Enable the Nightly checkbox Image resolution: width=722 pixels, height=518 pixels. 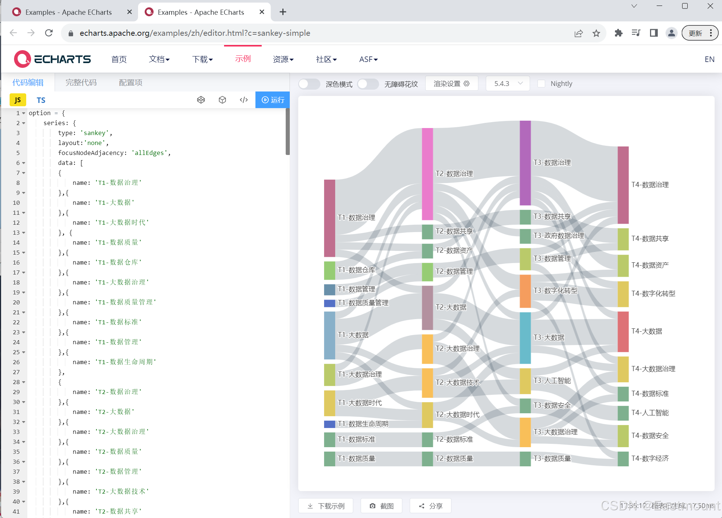point(541,84)
